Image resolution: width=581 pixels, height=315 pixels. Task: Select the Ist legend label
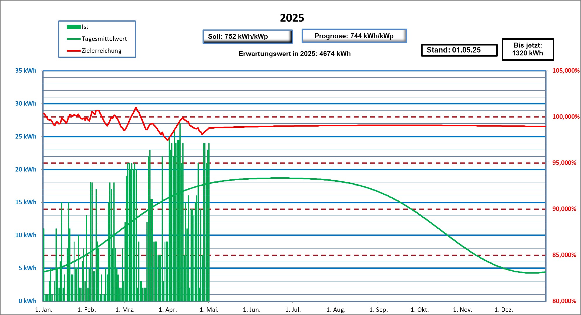(85, 27)
